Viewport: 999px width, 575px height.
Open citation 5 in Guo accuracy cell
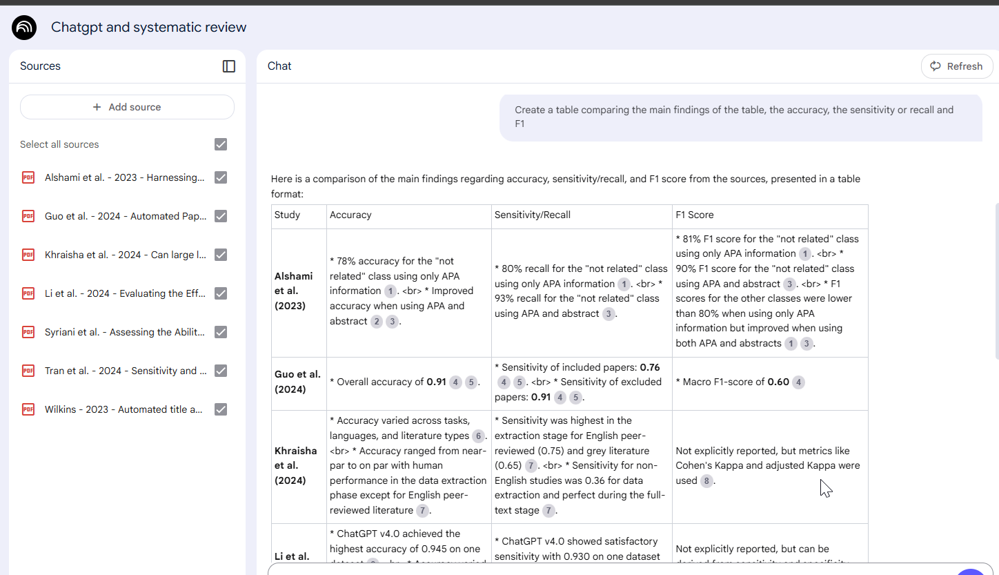click(x=471, y=382)
